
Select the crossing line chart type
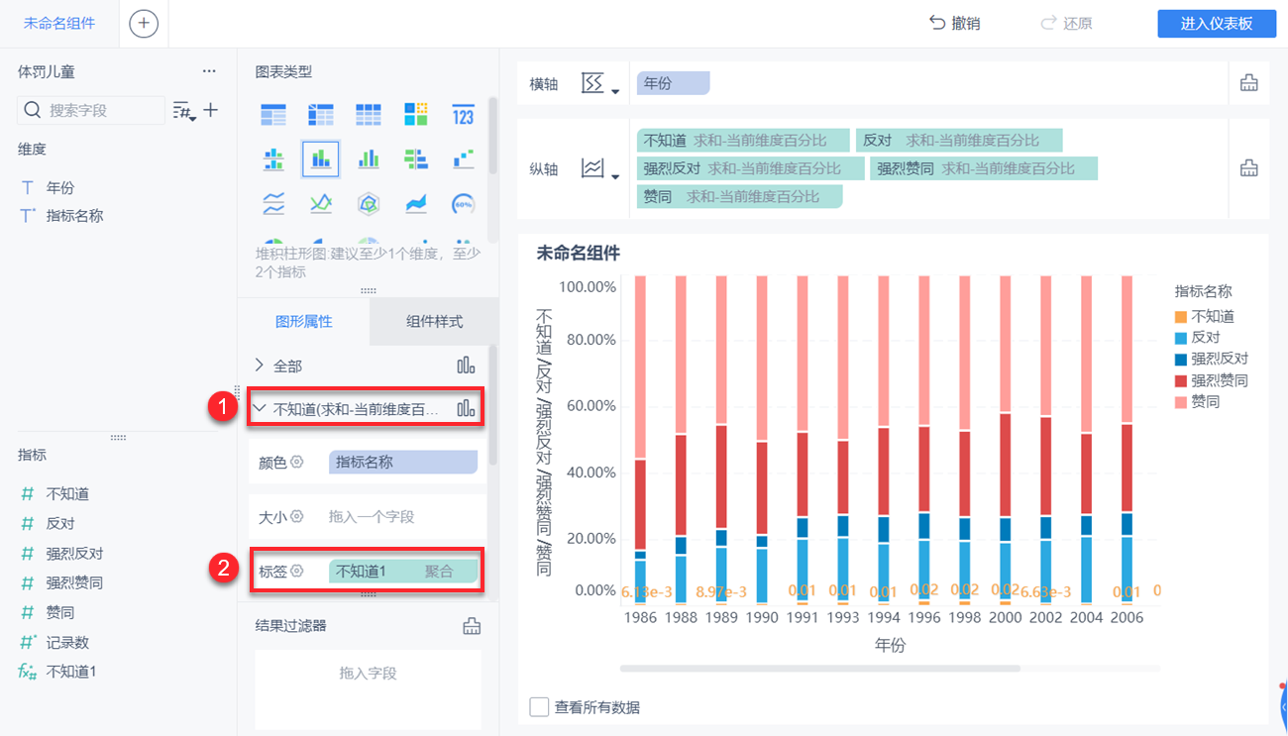(x=320, y=204)
